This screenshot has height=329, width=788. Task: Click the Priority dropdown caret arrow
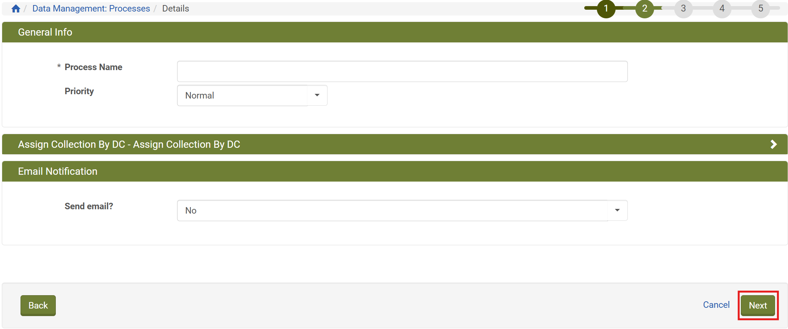pos(317,95)
